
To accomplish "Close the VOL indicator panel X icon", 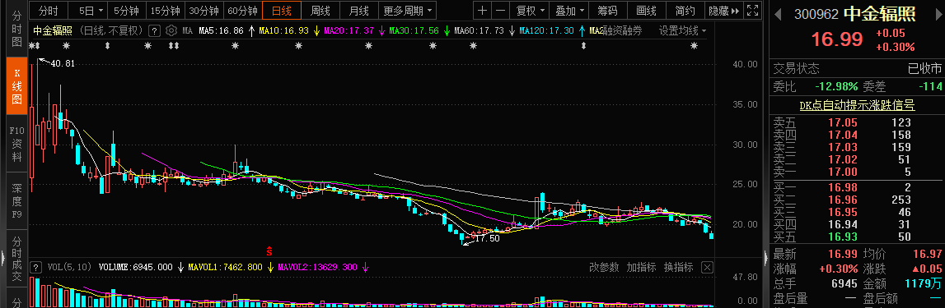I will click(x=708, y=267).
